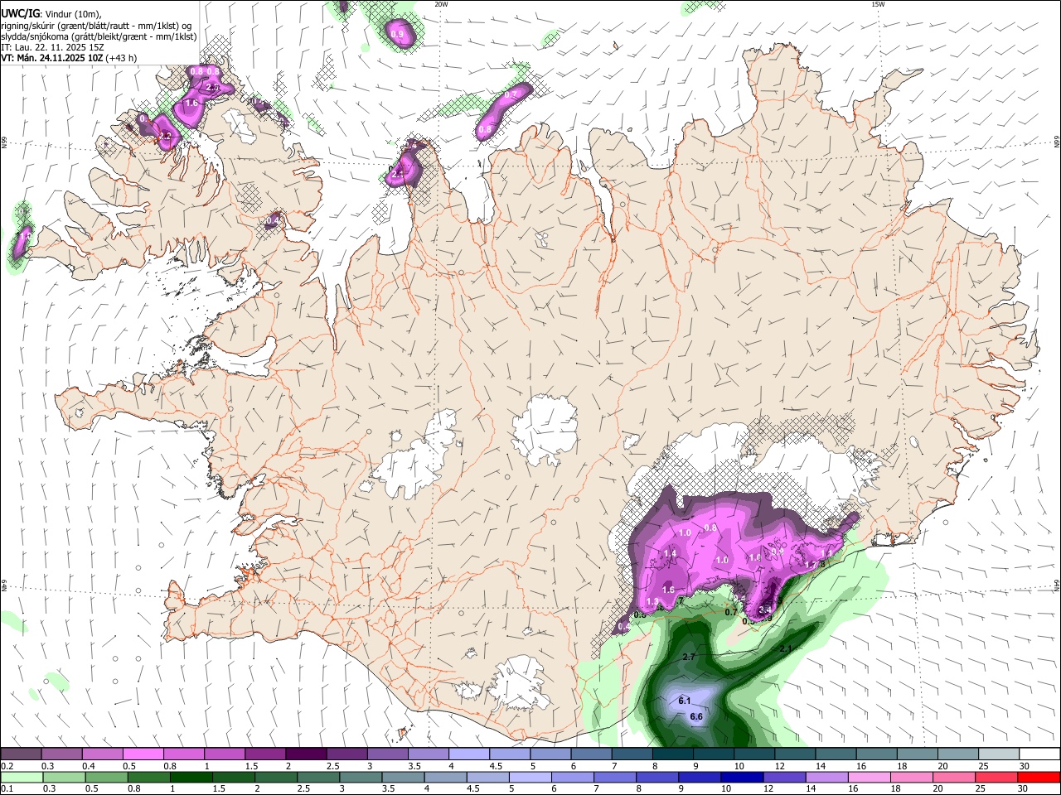Click the deep navy blue swatch above lower-scale 10
This screenshot has height=795, width=1061.
[x=741, y=777]
